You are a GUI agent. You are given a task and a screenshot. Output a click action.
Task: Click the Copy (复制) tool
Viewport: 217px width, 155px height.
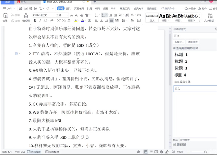(16, 21)
